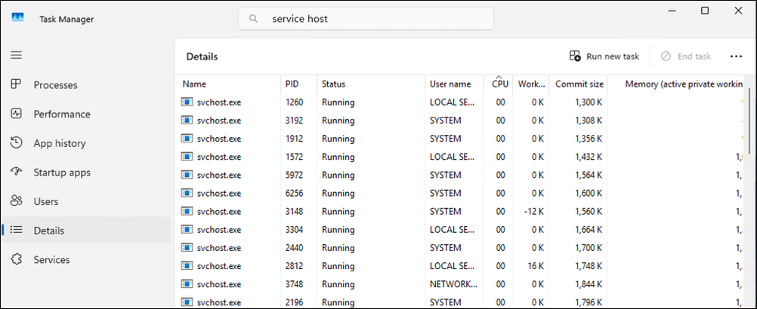The width and height of the screenshot is (757, 309).
Task: Open the hamburger navigation menu
Action: click(x=17, y=55)
